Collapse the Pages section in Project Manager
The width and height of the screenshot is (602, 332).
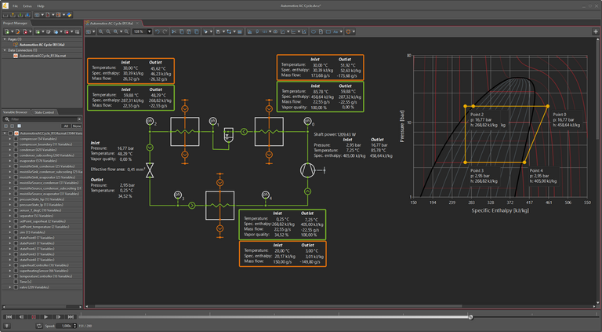click(x=3, y=38)
